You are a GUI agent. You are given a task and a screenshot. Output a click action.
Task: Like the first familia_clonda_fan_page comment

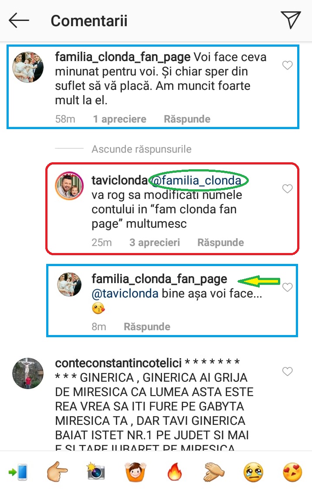[x=287, y=65]
